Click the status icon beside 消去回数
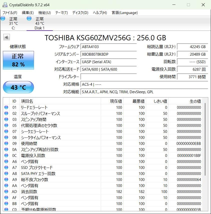Viewport: 211px width, 214px height. click(6, 192)
